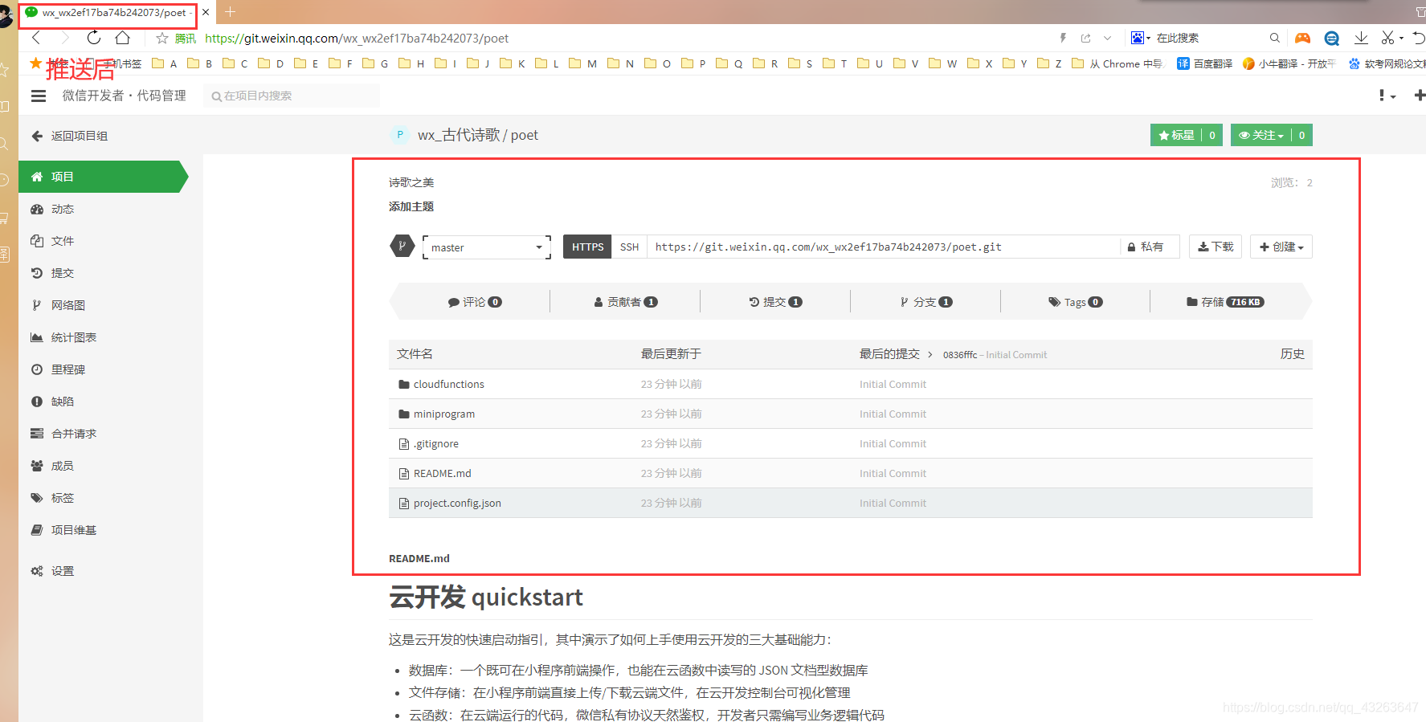Open 百度翻译 bookmark
This screenshot has height=722, width=1426.
(1204, 63)
